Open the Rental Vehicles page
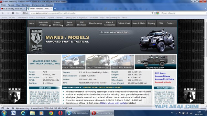This screenshot has height=116, width=207. (x=70, y=24)
